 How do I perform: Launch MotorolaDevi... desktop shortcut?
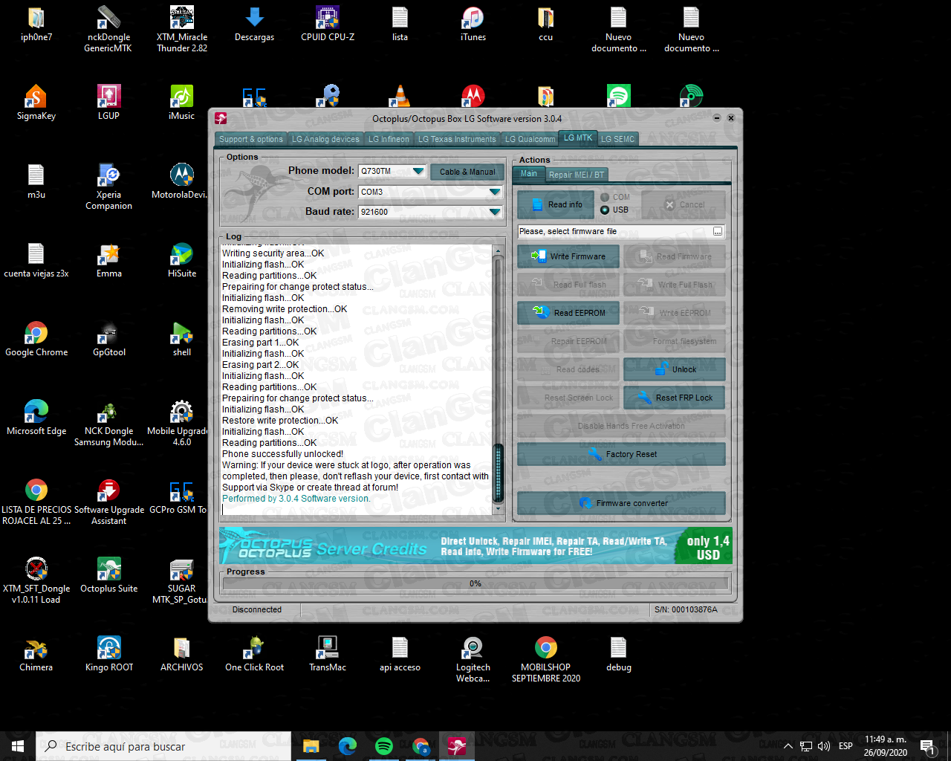pyautogui.click(x=181, y=182)
